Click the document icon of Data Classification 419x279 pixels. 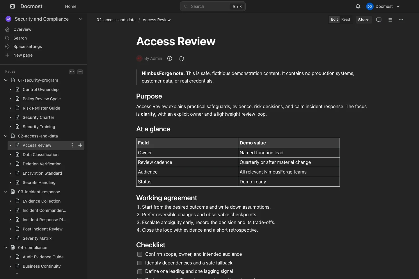[17, 154]
